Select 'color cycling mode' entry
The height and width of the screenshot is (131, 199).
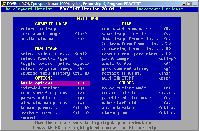coord(136,88)
